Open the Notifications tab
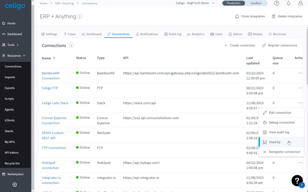Screen dimensions: 308x192 click(147, 34)
